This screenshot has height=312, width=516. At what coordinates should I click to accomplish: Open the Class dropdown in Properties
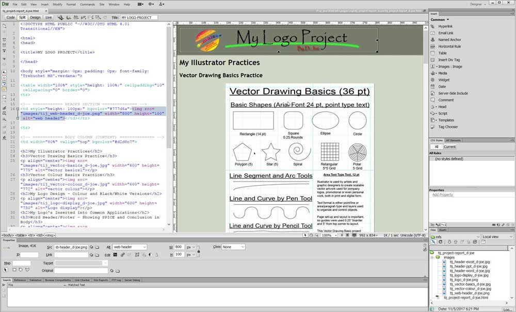pyautogui.click(x=234, y=247)
